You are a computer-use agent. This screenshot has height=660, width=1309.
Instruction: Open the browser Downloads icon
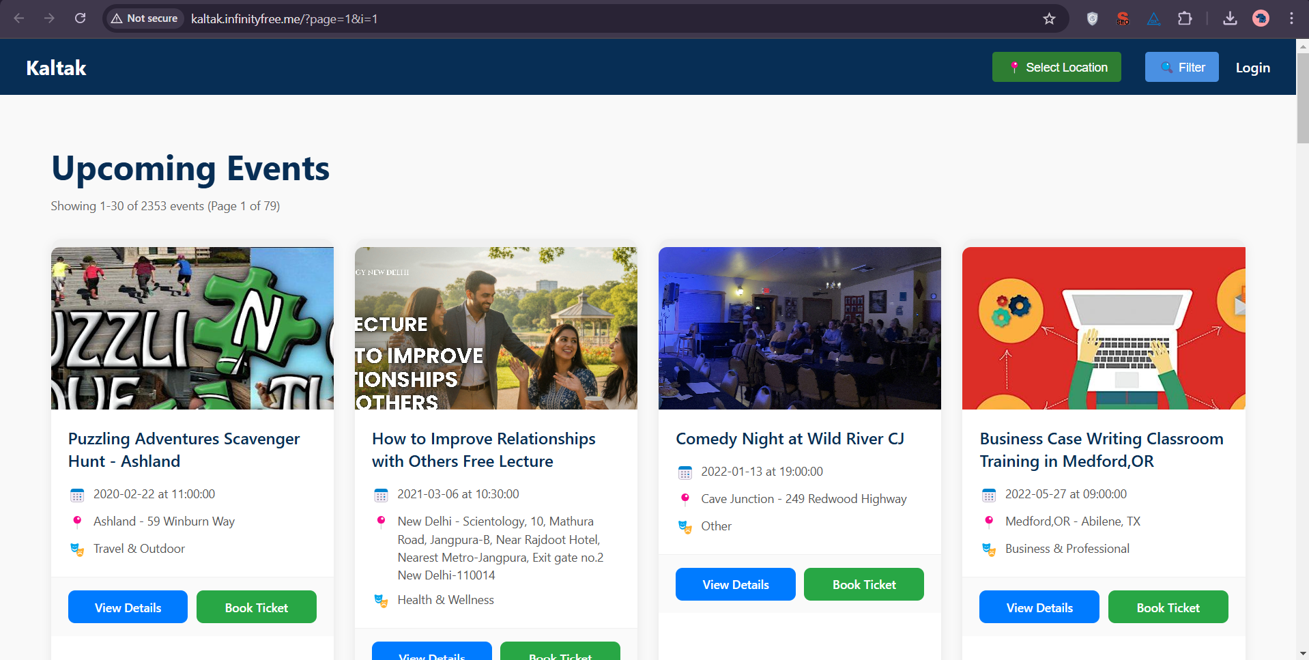(x=1230, y=18)
